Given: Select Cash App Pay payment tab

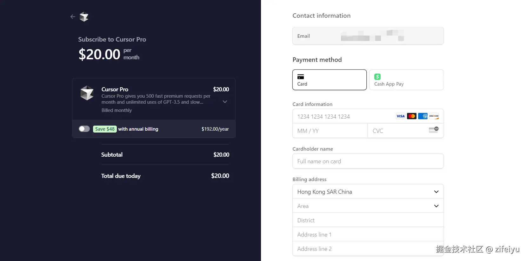Looking at the screenshot, I should tap(406, 80).
